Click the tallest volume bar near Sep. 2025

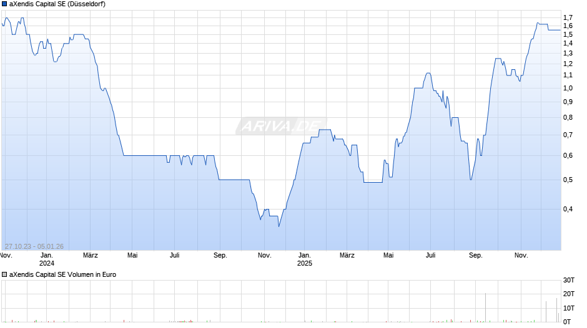(x=486, y=307)
